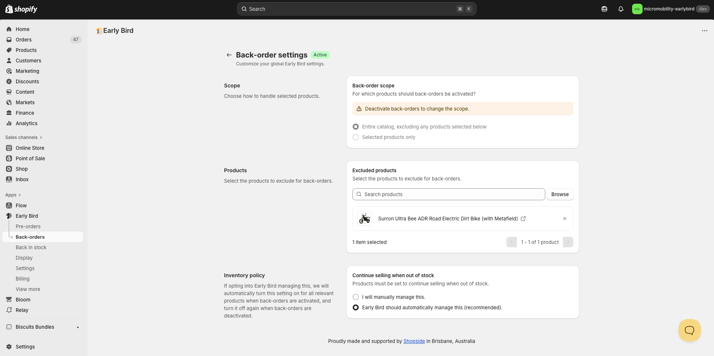Viewport: 714px width, 356px height.
Task: Remove Surron Ultra Bee from excluded products
Action: pyautogui.click(x=565, y=219)
